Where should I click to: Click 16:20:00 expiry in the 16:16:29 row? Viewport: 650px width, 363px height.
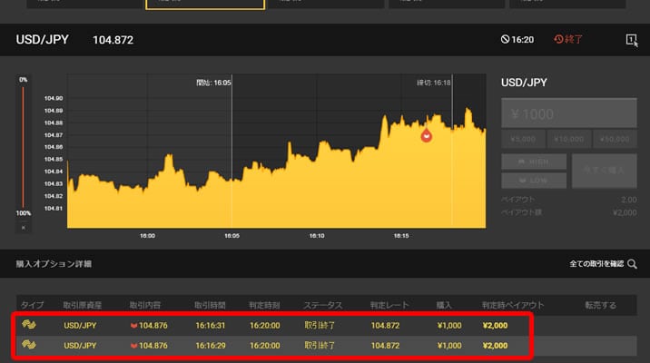[264, 346]
